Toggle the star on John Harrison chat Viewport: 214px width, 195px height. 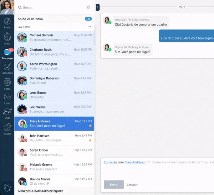click(90, 140)
